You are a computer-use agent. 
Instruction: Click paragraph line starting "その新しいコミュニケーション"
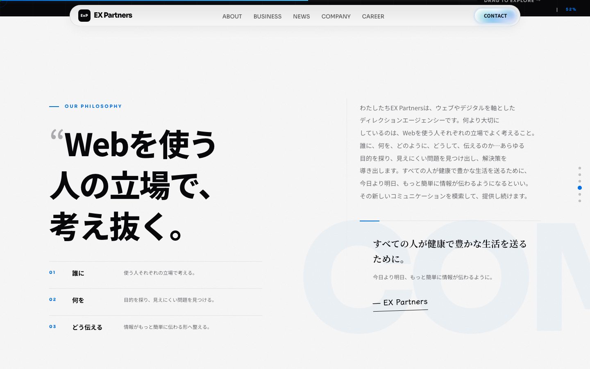445,196
